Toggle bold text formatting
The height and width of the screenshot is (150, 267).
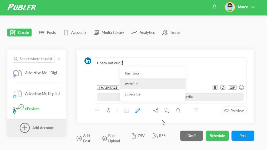pyautogui.click(x=215, y=88)
